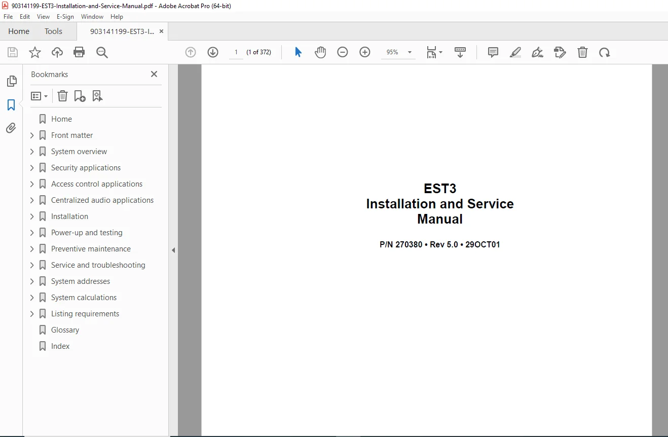This screenshot has height=437, width=668.
Task: Expand the System overview bookmark
Action: coord(32,152)
